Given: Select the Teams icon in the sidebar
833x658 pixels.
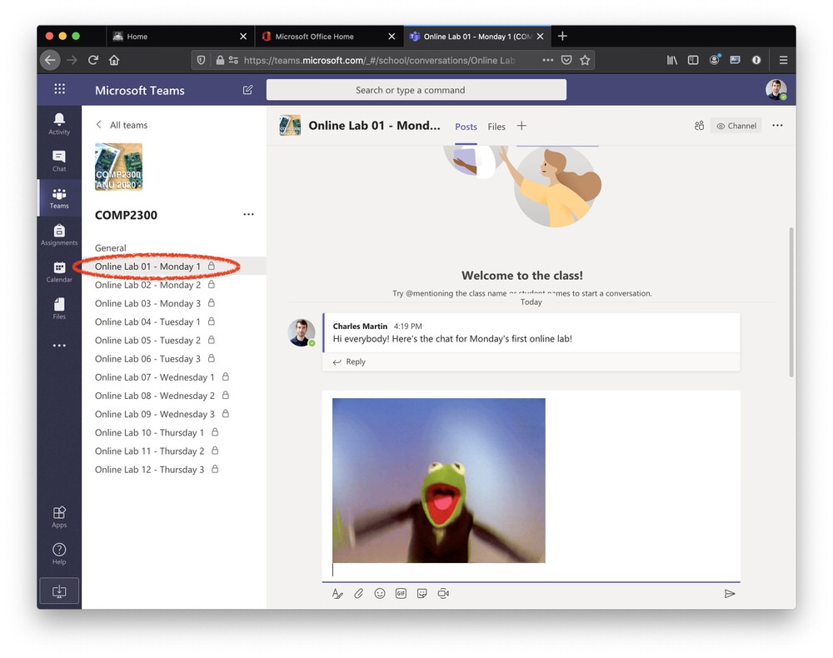Looking at the screenshot, I should click(x=59, y=198).
